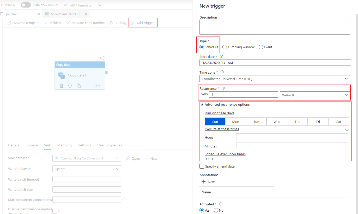358x214 pixels.
Task: Click the Add trigger lightning icon
Action: [133, 23]
